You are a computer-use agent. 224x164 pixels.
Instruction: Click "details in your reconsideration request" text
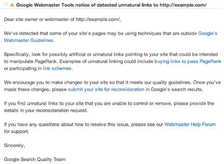tap(46, 110)
